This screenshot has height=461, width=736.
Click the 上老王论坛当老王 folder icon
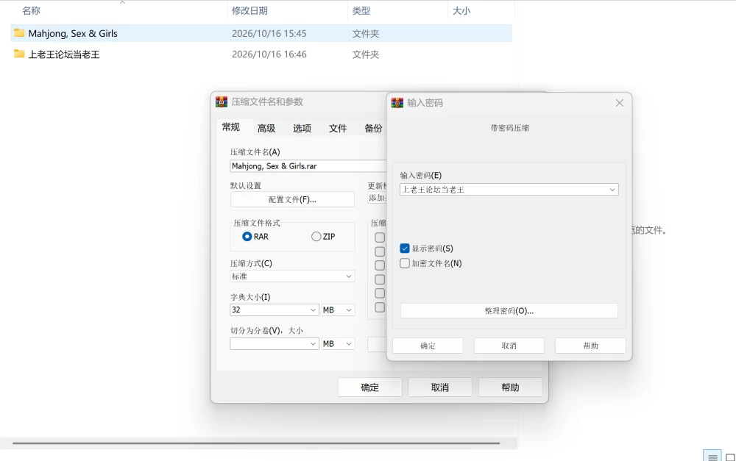pos(19,54)
